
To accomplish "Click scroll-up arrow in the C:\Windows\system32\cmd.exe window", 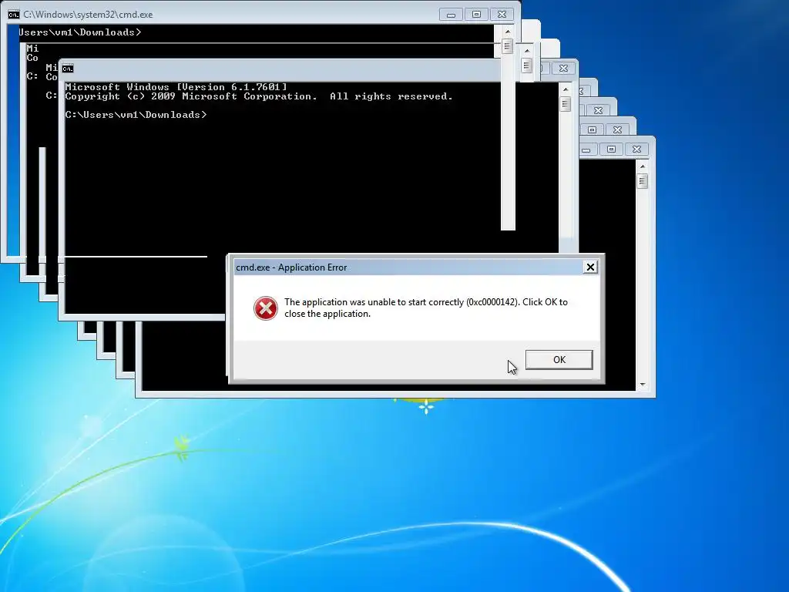I will coord(507,31).
